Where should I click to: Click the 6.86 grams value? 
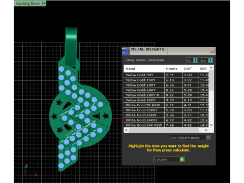170,85
